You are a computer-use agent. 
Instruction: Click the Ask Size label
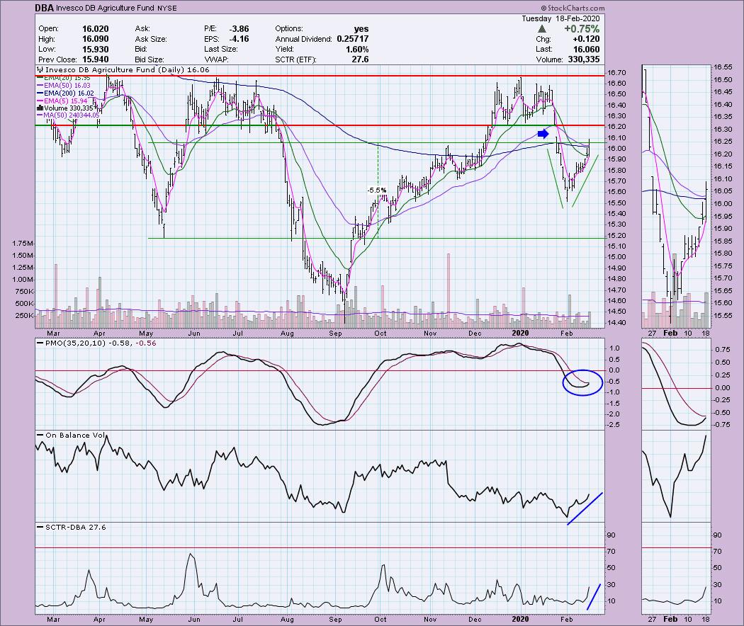pyautogui.click(x=151, y=39)
